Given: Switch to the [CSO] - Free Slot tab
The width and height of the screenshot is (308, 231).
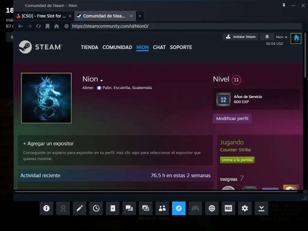Looking at the screenshot, I should 44,16.
